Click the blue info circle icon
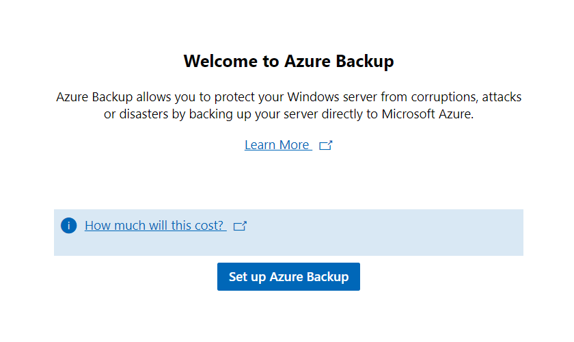The image size is (574, 342). [x=68, y=226]
